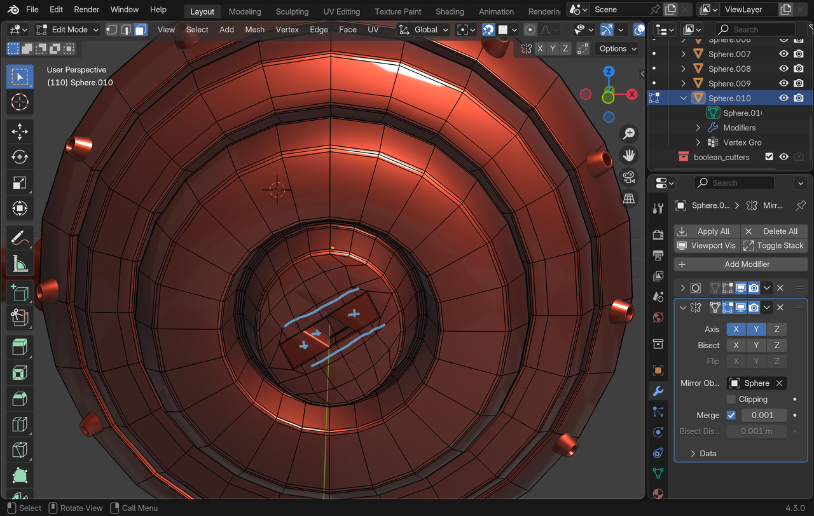Expand Modifiers under Sphere.010
Viewport: 814px width, 516px height.
[x=698, y=128]
